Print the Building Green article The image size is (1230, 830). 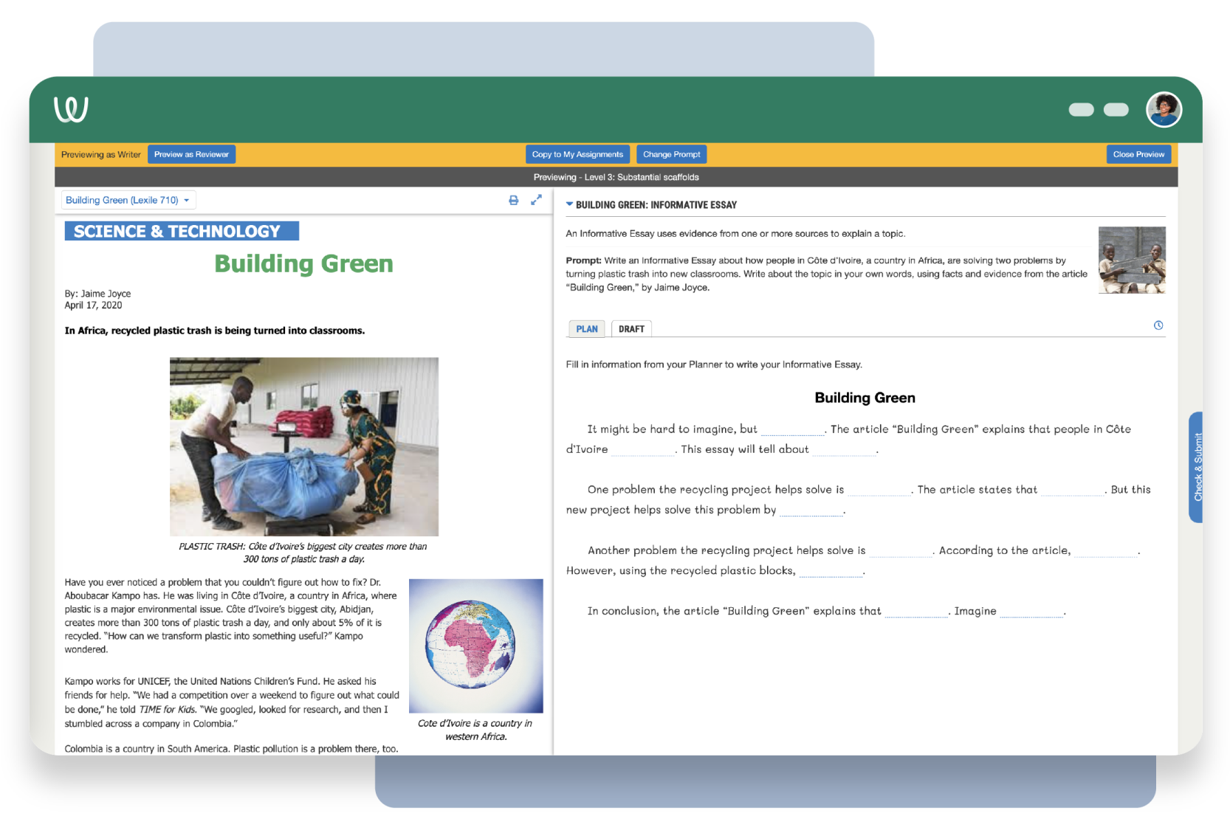click(514, 200)
